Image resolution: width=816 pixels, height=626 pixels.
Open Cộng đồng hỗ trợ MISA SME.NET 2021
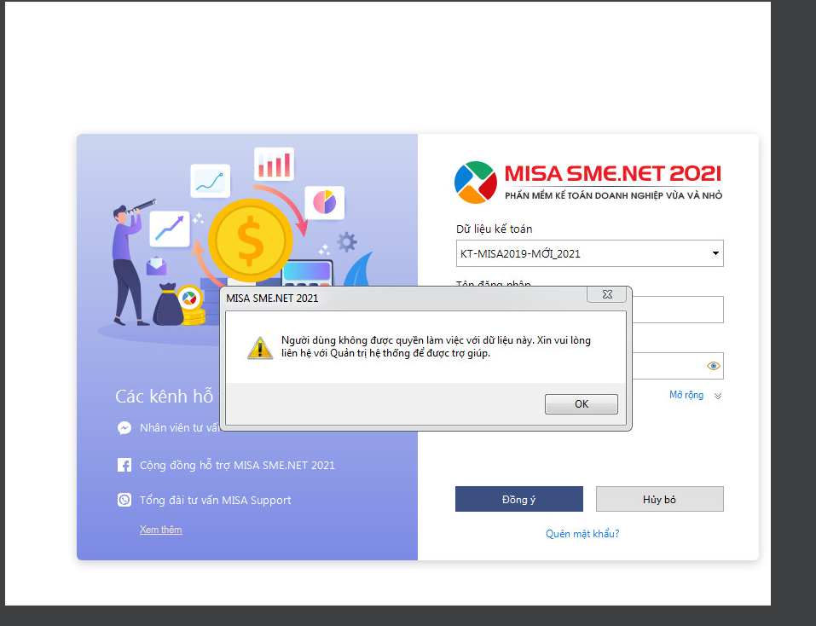click(x=237, y=465)
